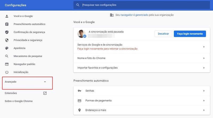Click the shield icon for Privacidade e segurança

(x=7, y=40)
